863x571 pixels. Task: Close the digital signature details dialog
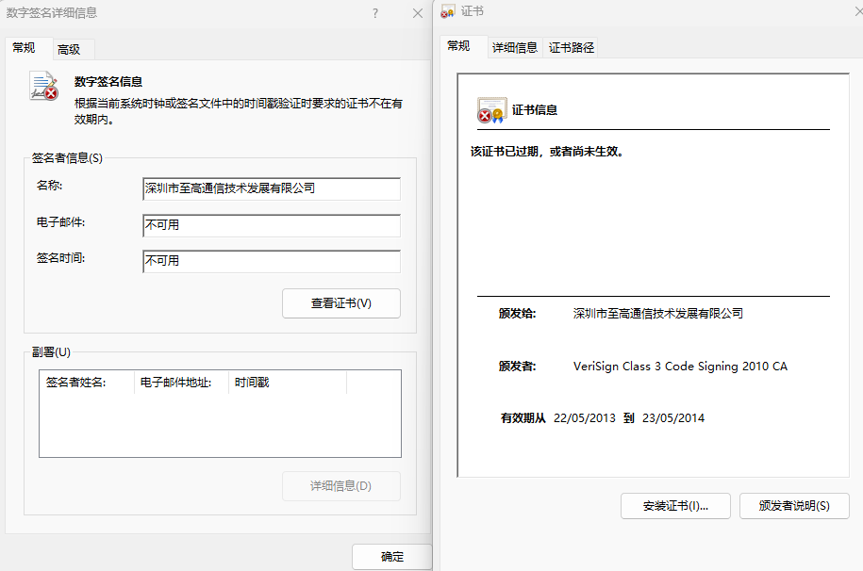pyautogui.click(x=418, y=13)
